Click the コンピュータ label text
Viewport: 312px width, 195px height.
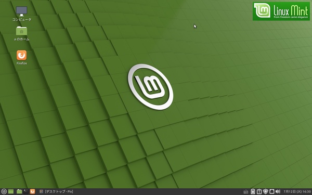(x=22, y=20)
